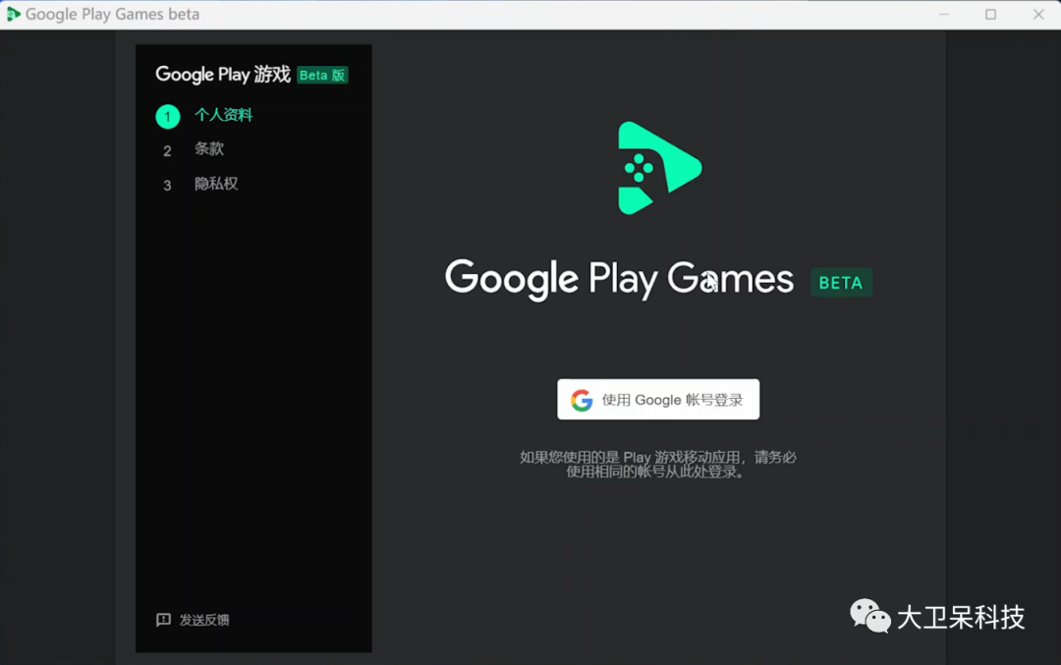Click the Google sign-in button
This screenshot has width=1061, height=665.
[x=657, y=399]
